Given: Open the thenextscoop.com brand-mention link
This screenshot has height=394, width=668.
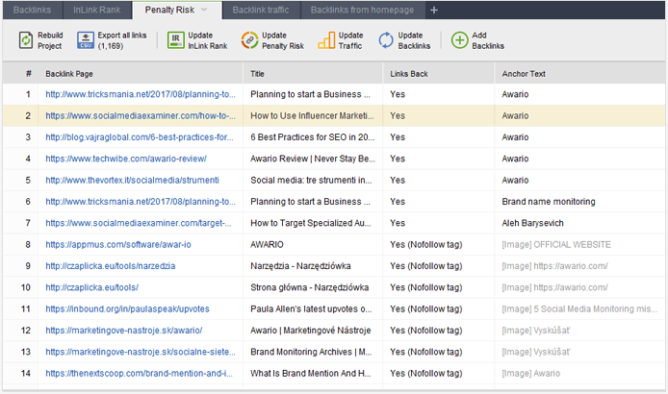Looking at the screenshot, I should coord(139,373).
